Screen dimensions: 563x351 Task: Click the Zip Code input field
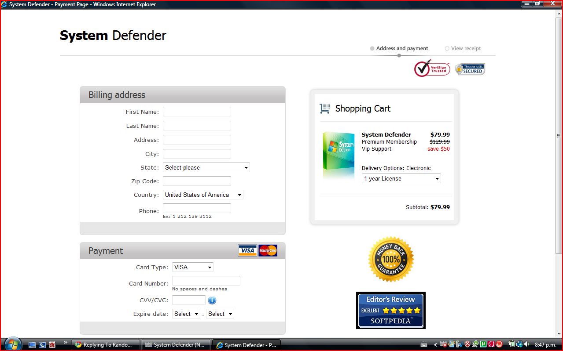197,181
